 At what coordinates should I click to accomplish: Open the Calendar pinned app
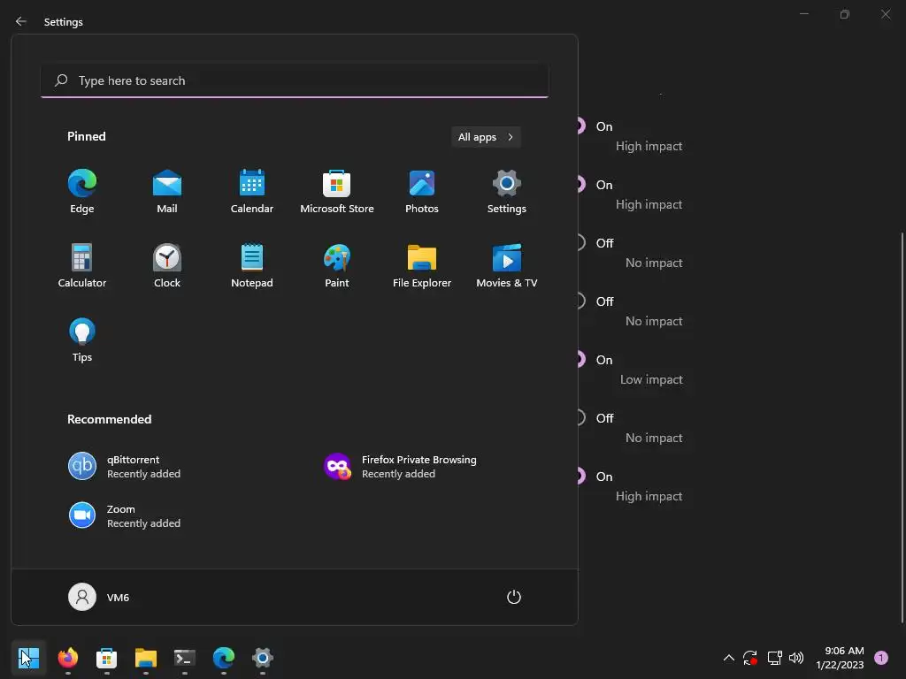click(x=252, y=192)
